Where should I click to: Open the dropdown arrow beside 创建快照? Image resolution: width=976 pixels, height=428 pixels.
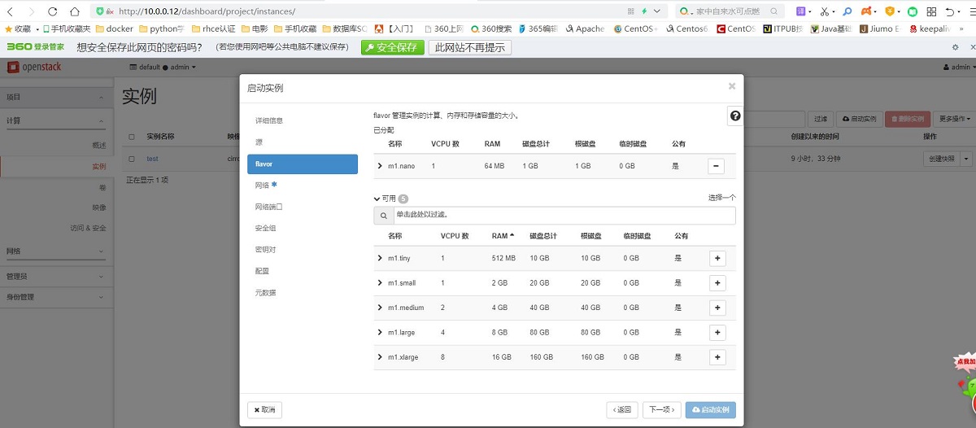pyautogui.click(x=967, y=159)
